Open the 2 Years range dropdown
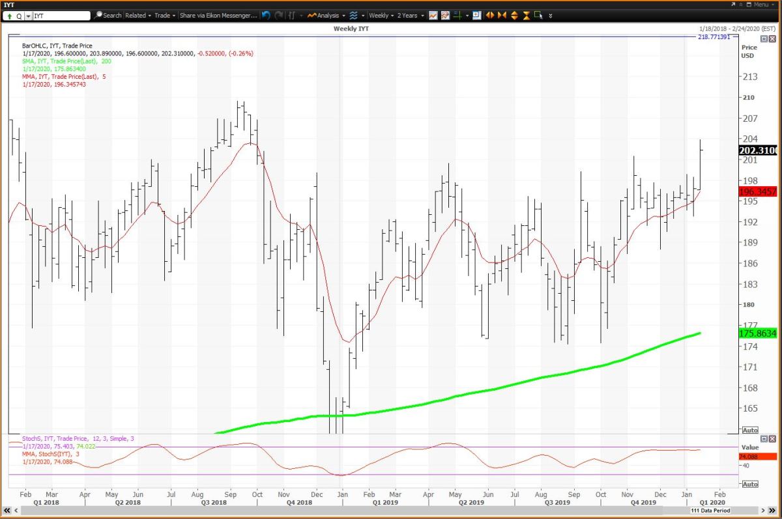The height and width of the screenshot is (519, 782). point(411,15)
